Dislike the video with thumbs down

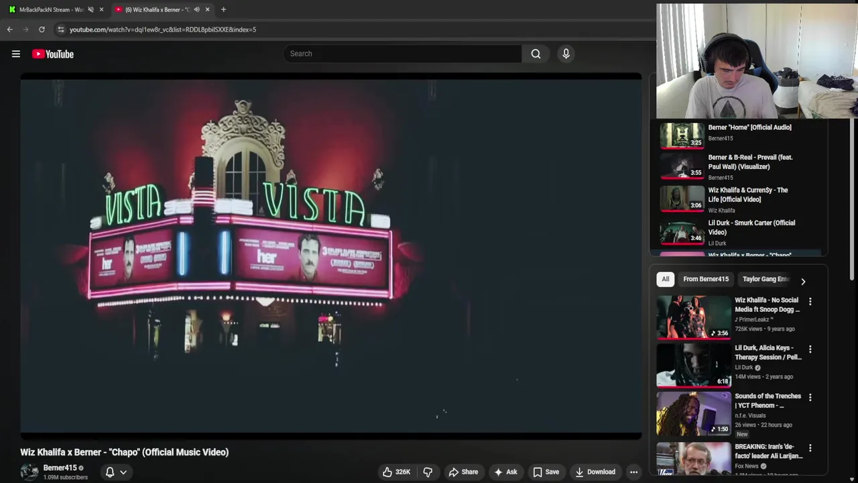(428, 472)
